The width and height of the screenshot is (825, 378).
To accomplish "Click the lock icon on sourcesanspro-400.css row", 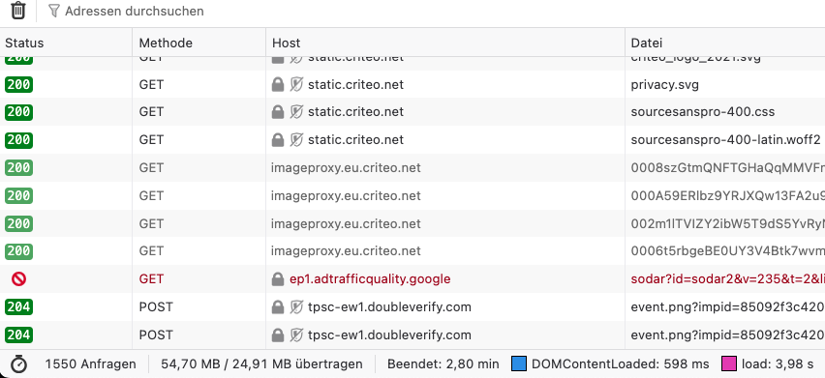I will (278, 112).
